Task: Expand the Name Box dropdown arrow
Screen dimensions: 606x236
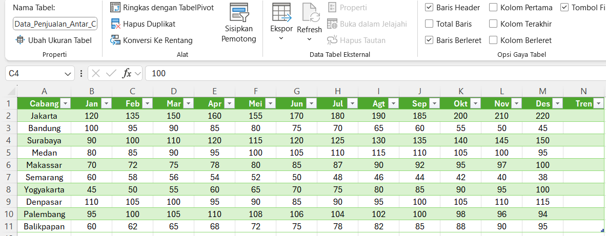Action: pos(68,73)
